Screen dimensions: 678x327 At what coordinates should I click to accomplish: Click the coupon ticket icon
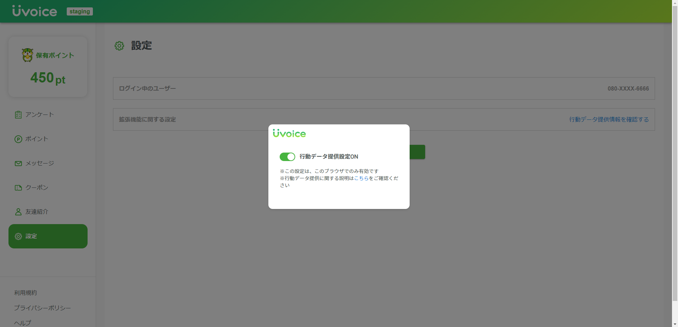[x=18, y=188]
